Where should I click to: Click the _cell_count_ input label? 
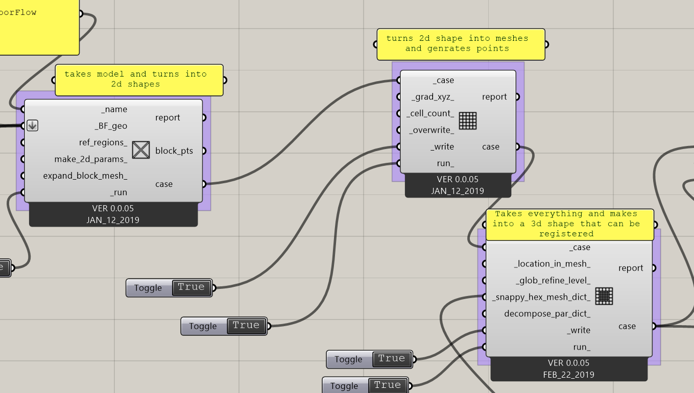pos(430,113)
